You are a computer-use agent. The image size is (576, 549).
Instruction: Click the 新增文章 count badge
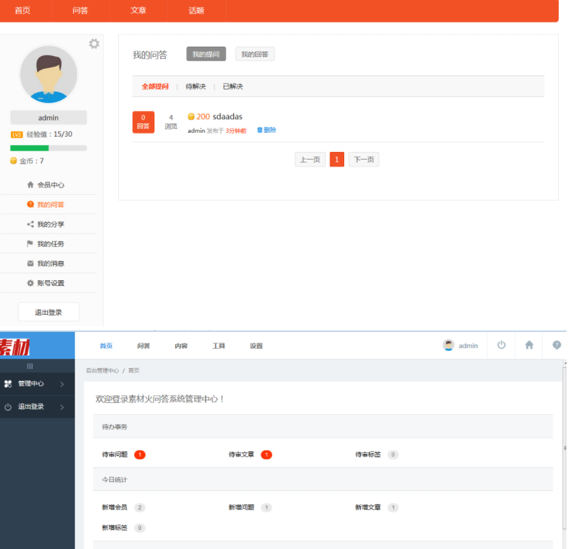click(393, 508)
